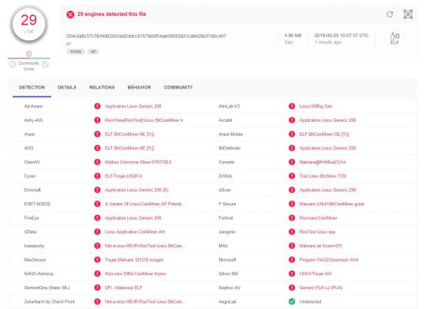Open the Relations tab
This screenshot has height=309, width=438.
click(x=102, y=88)
